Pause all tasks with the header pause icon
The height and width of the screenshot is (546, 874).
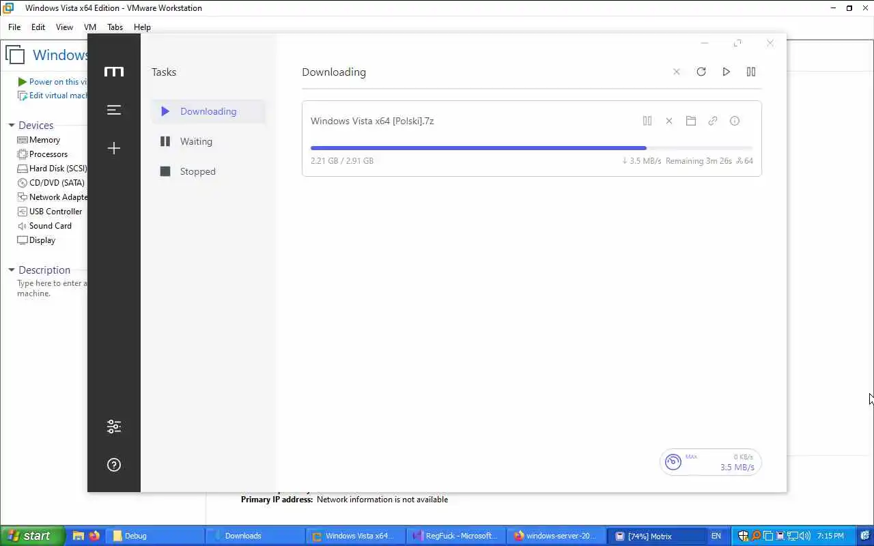[751, 72]
